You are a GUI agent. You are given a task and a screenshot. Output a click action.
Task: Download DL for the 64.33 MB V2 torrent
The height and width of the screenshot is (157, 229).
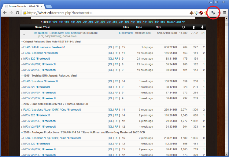[111, 127]
